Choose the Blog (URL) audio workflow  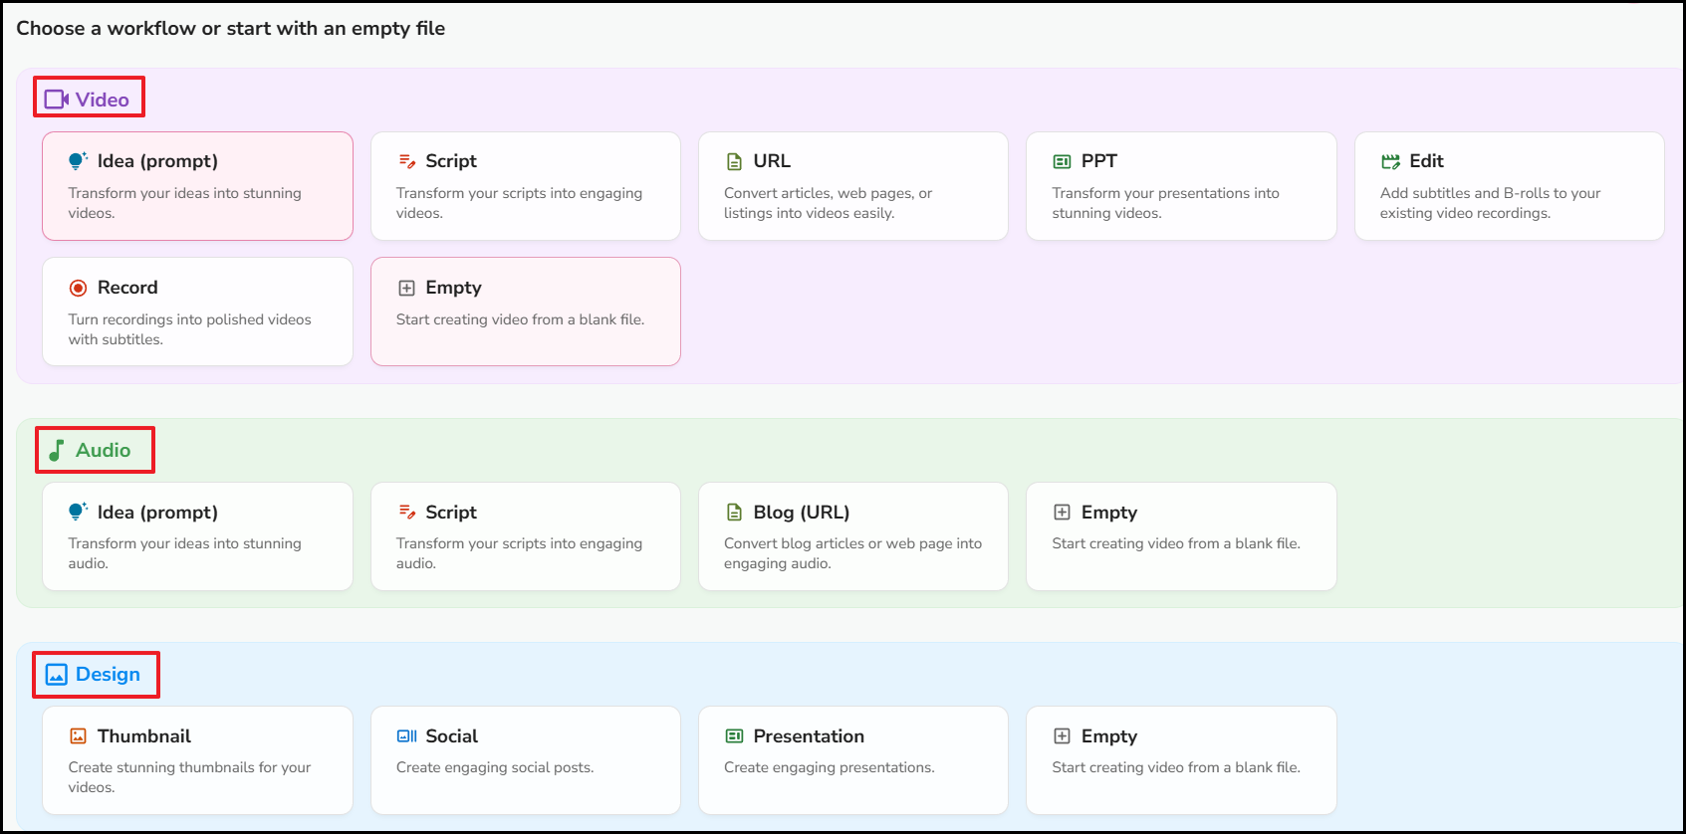tap(853, 536)
